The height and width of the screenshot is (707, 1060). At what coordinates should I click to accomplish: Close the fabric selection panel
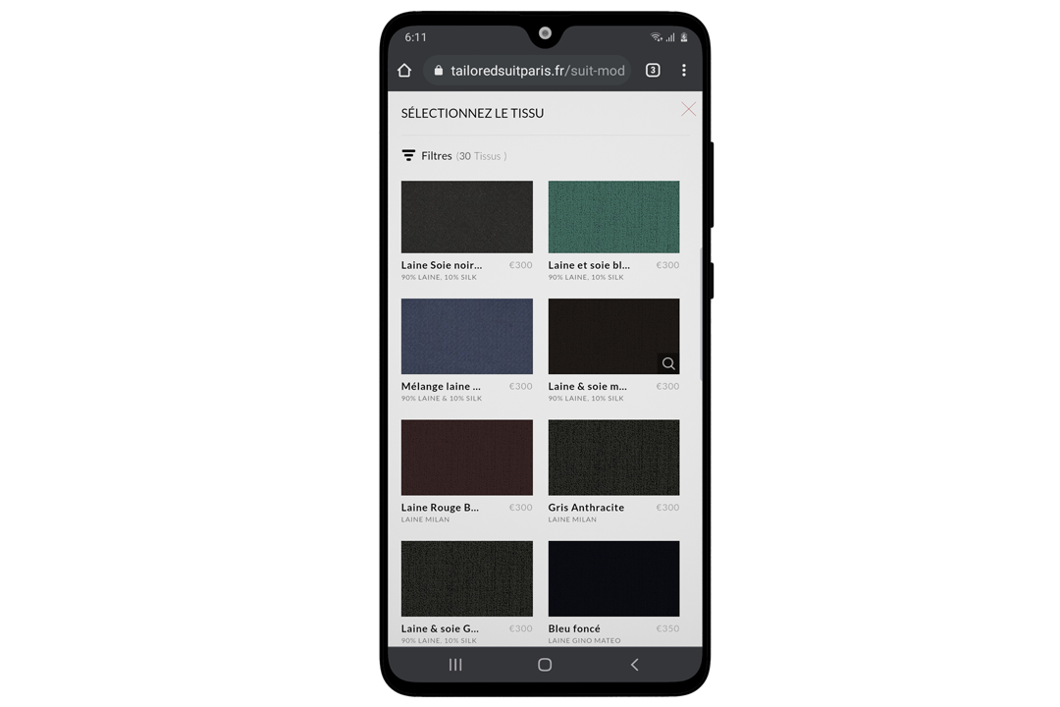pyautogui.click(x=688, y=110)
